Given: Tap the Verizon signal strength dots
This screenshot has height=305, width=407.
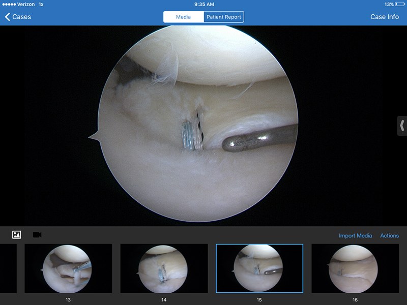Looking at the screenshot, I should pyautogui.click(x=9, y=5).
